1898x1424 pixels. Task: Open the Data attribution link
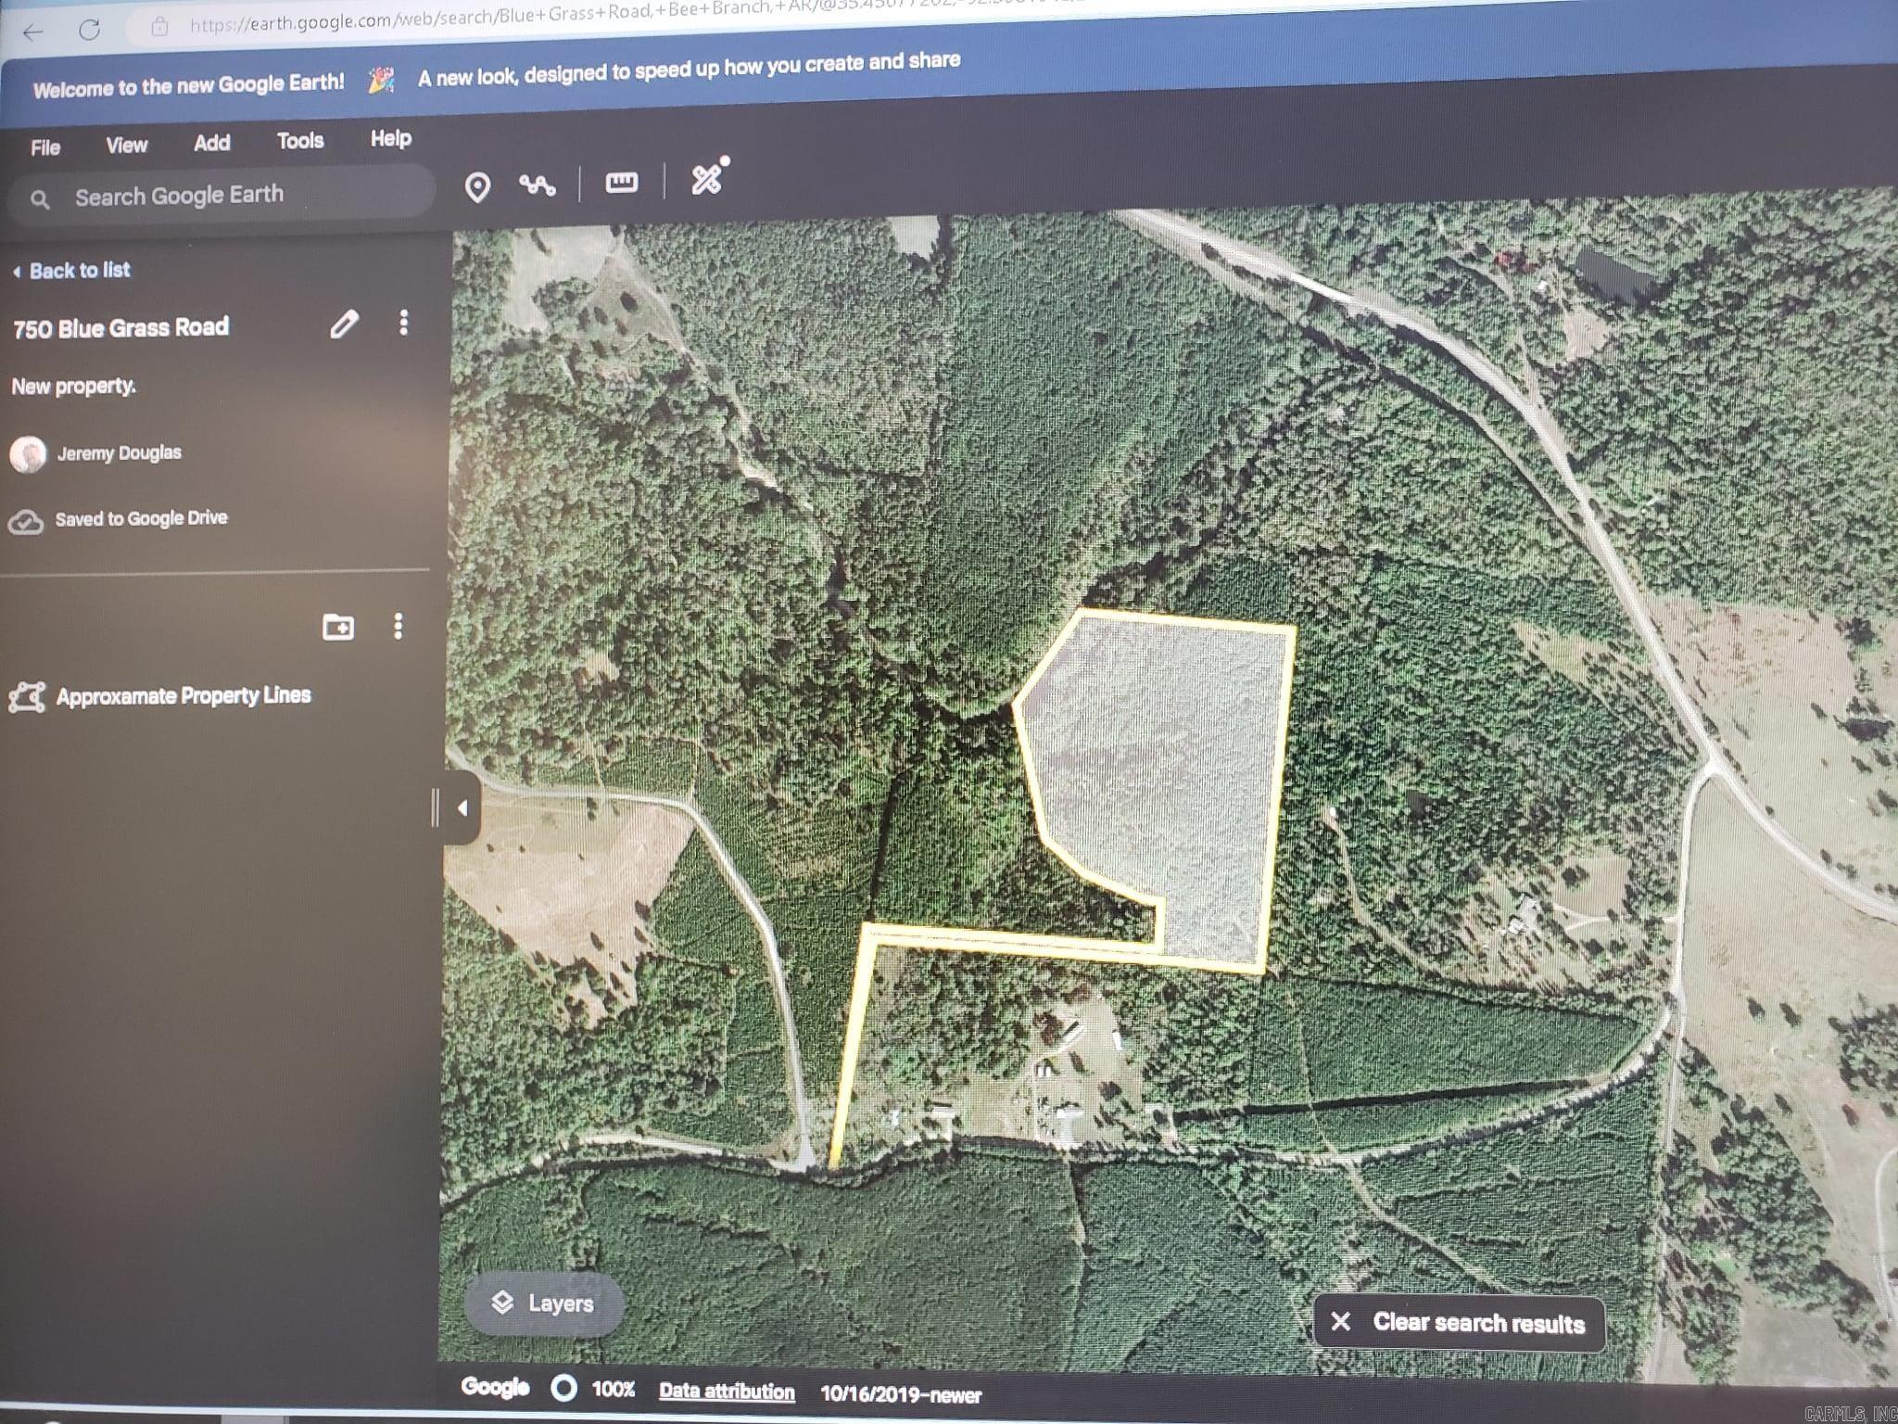tap(727, 1392)
